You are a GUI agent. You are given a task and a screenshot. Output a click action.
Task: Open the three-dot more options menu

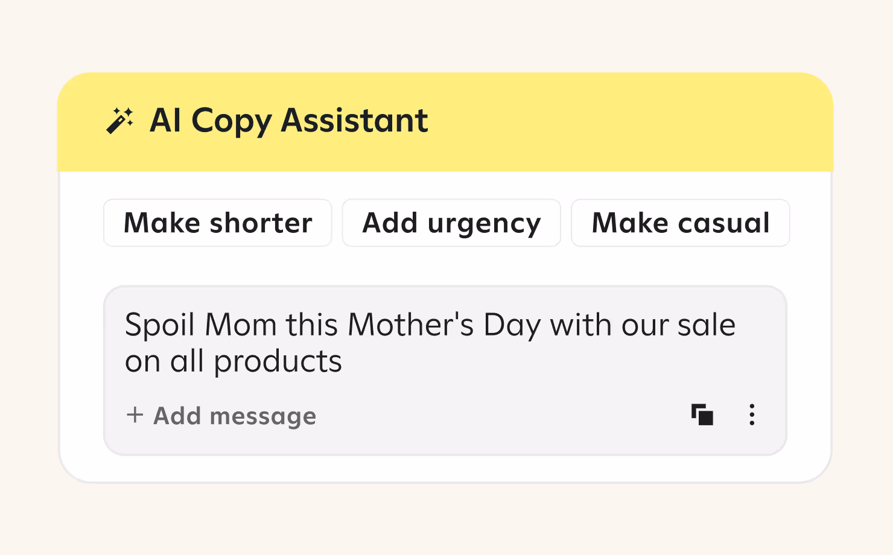pyautogui.click(x=752, y=415)
